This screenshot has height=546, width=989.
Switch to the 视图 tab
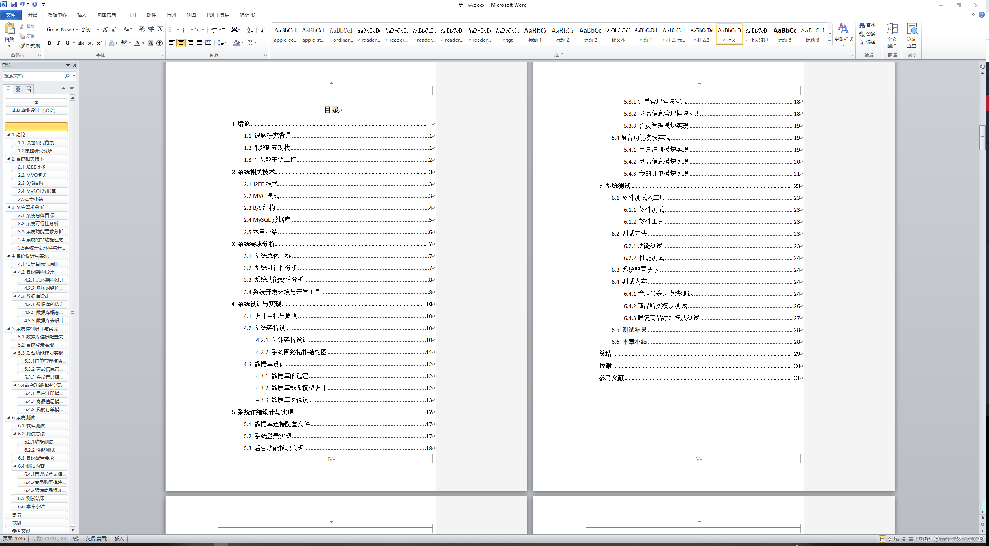(191, 15)
